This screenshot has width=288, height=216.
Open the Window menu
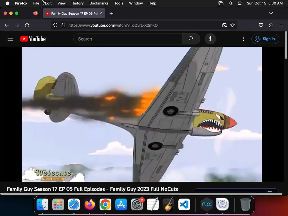[x=136, y=3]
